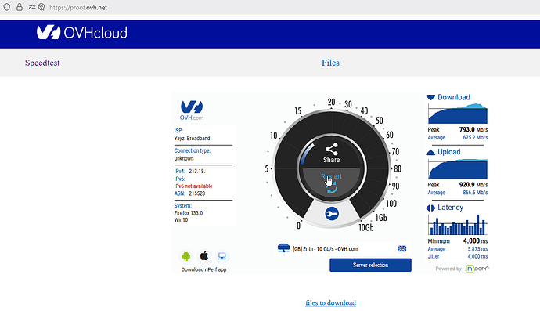Click the Download speed graph
The width and height of the screenshot is (540, 311).
click(x=458, y=114)
